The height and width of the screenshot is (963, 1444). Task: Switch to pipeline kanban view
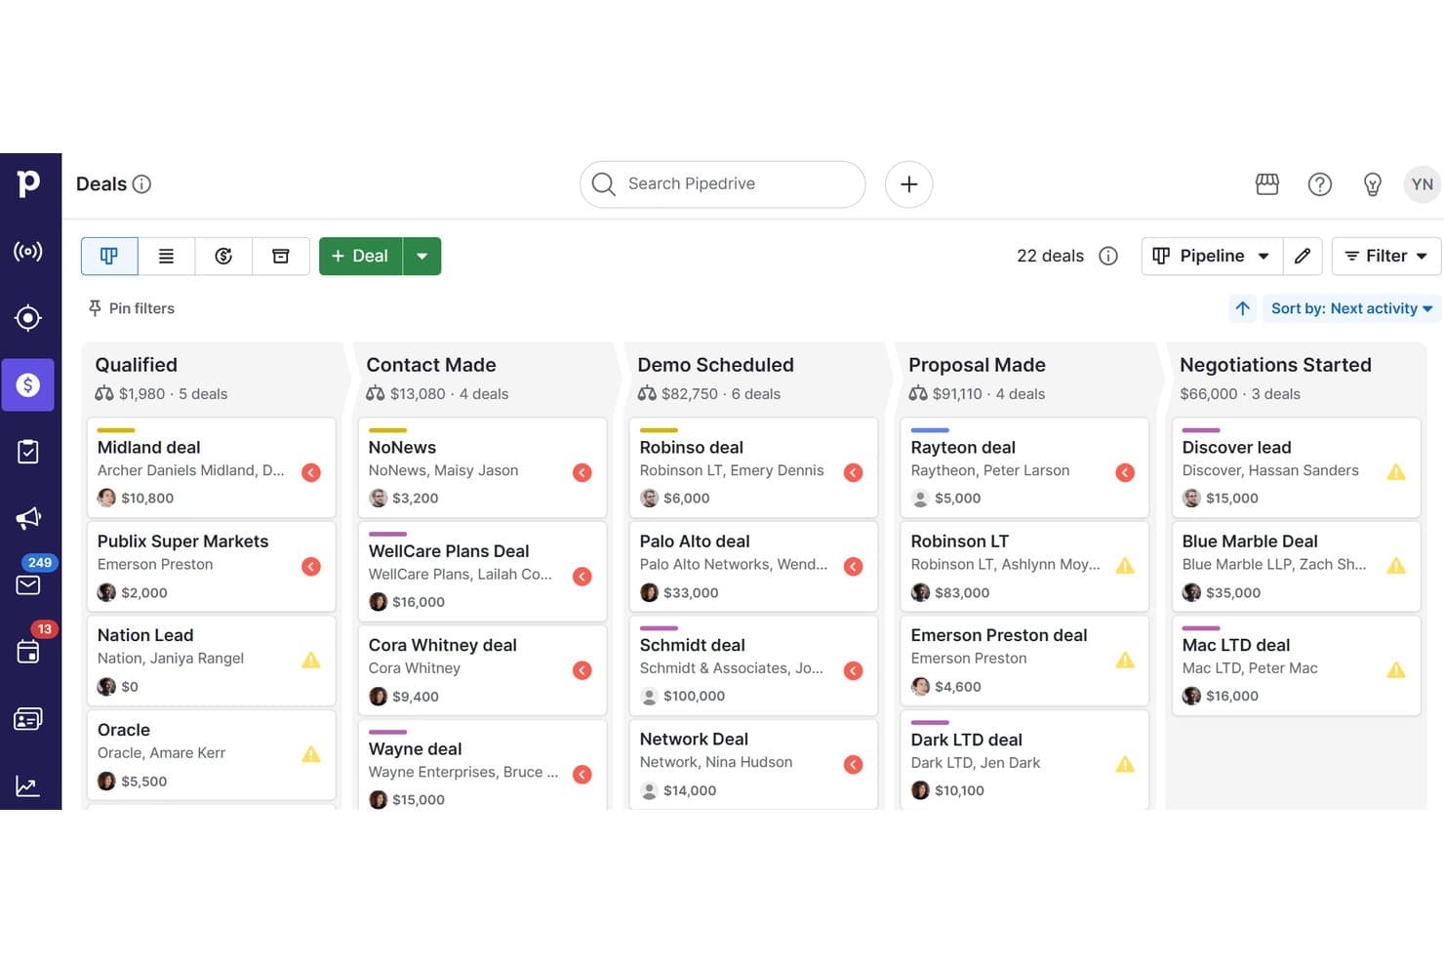(109, 256)
